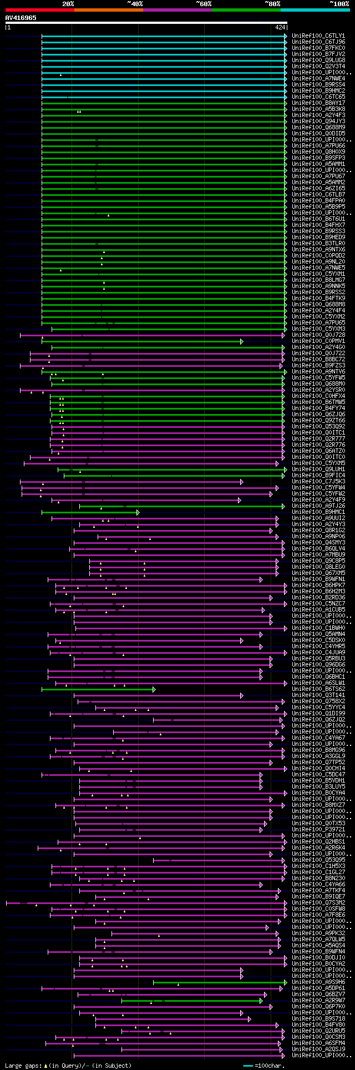Select label UniRef100_C1H5X3

(318, 866)
